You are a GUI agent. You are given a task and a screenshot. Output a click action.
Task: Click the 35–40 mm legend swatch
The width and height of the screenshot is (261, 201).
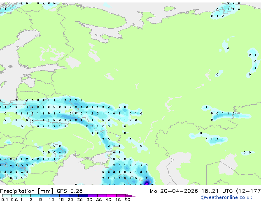[102, 196]
